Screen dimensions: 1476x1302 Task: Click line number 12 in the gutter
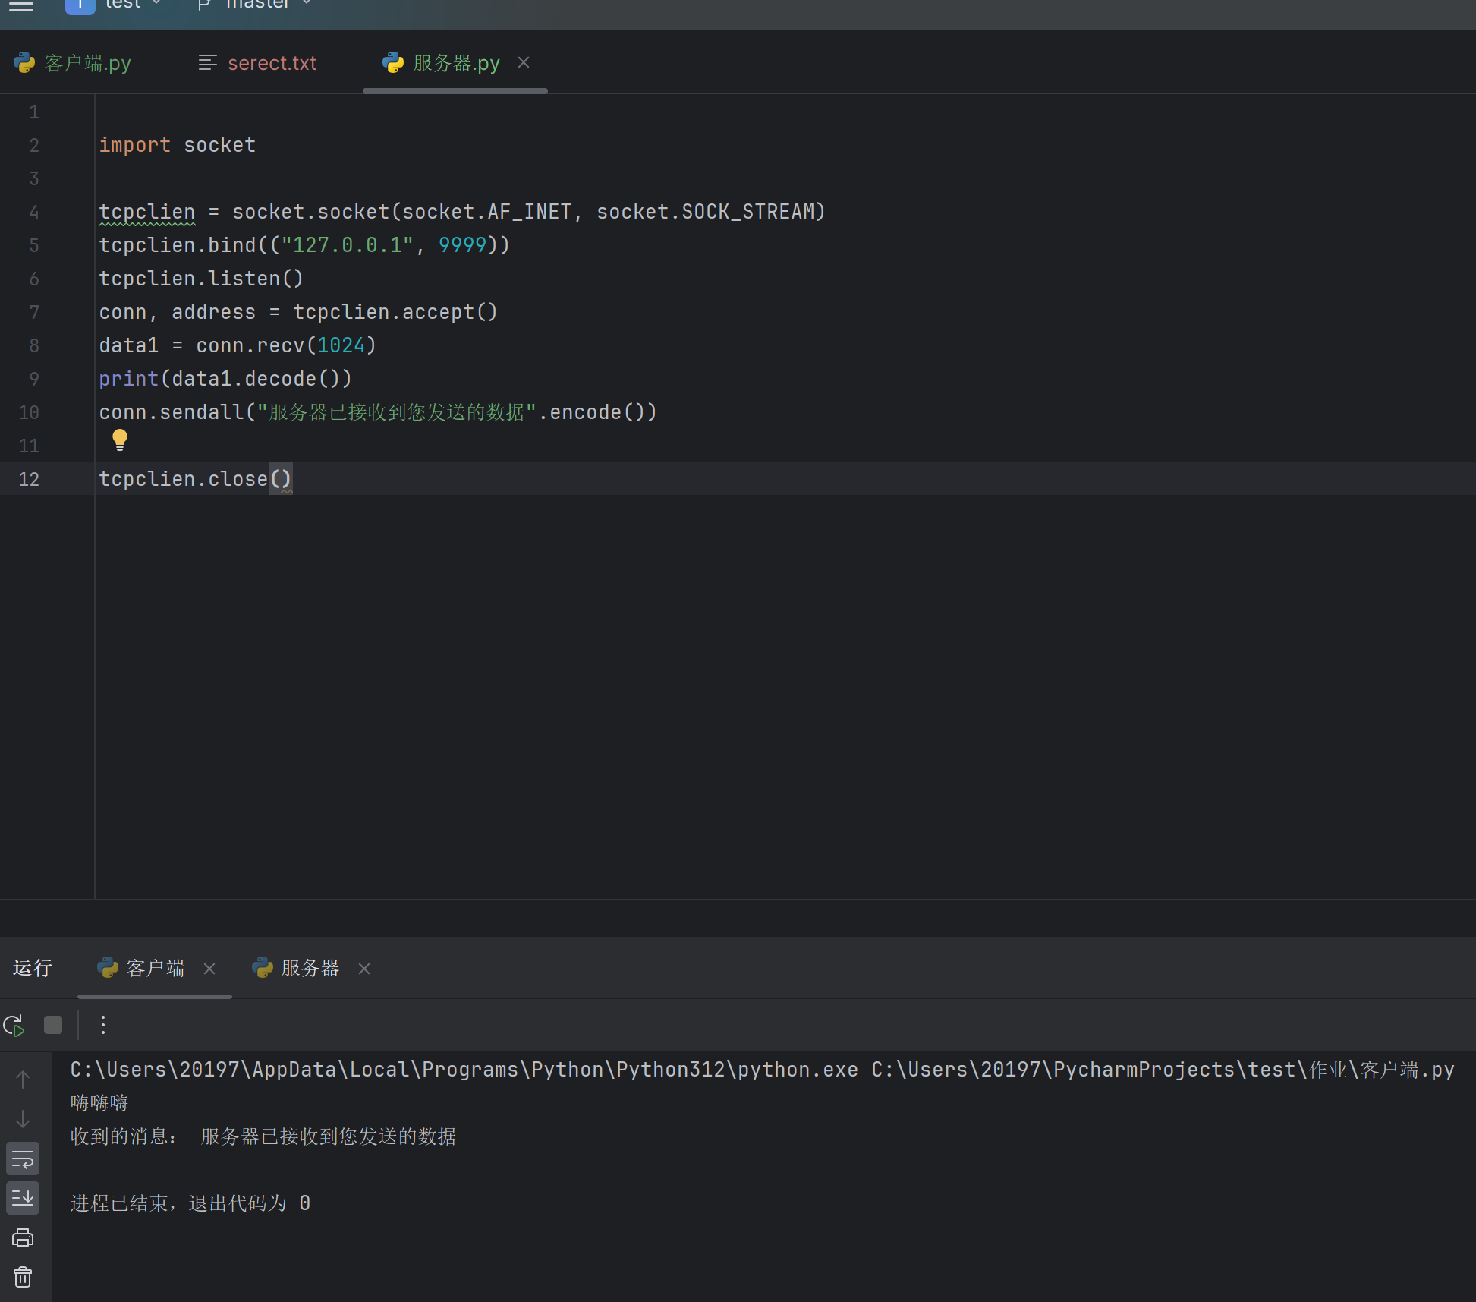pyautogui.click(x=29, y=479)
